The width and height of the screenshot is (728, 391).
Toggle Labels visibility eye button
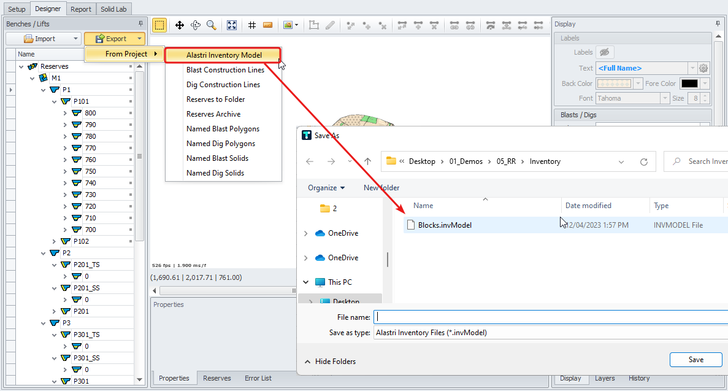pyautogui.click(x=605, y=53)
